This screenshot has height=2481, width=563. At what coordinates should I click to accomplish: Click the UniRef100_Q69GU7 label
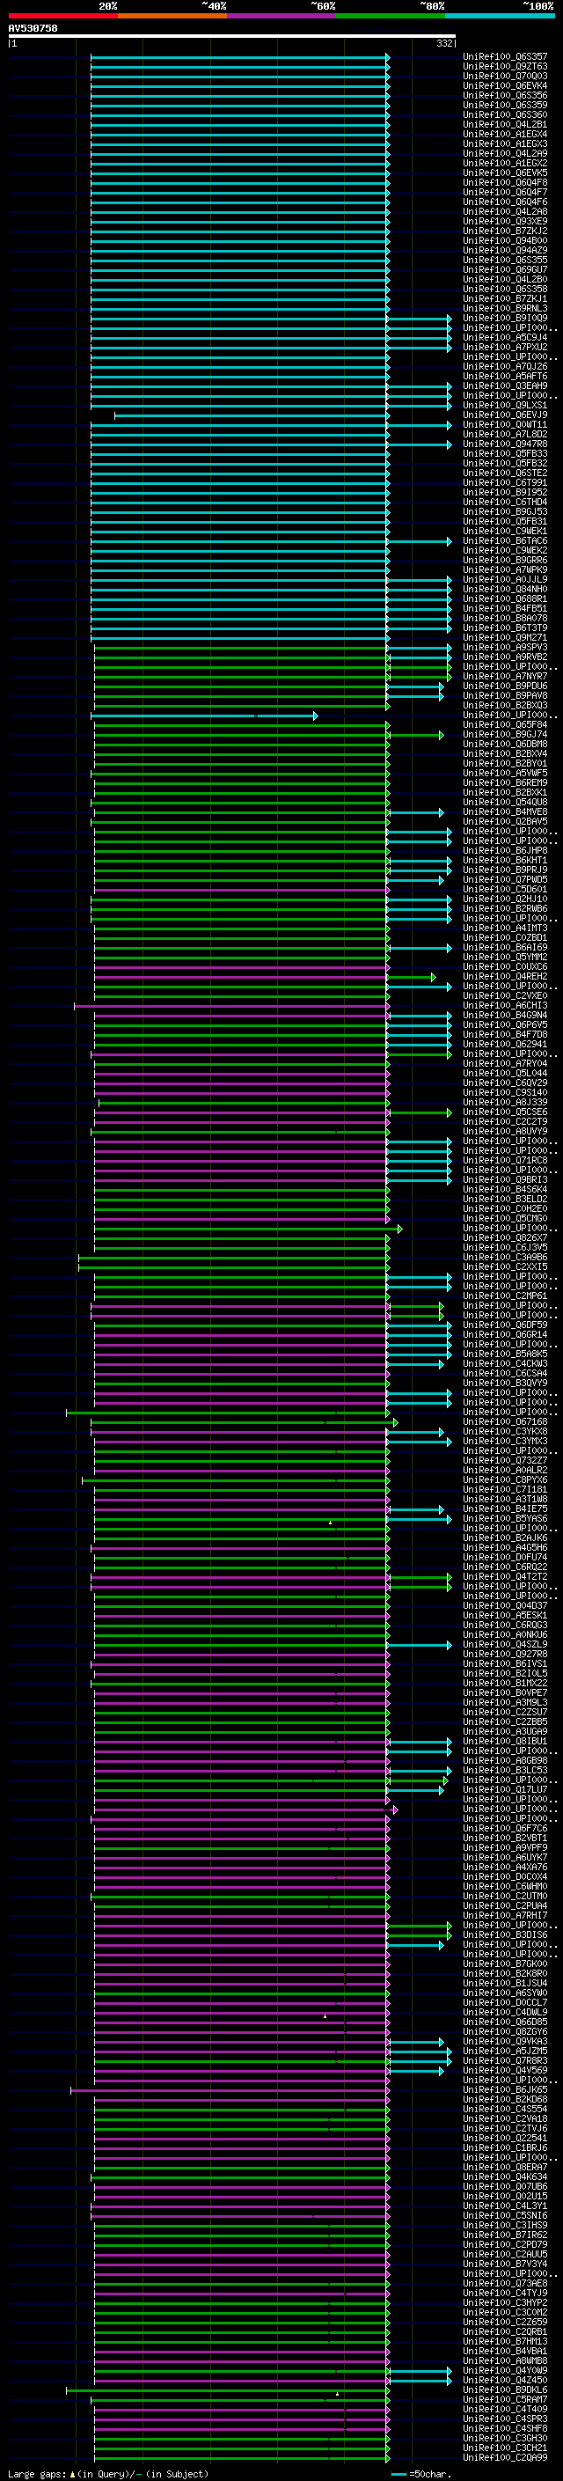tap(505, 269)
